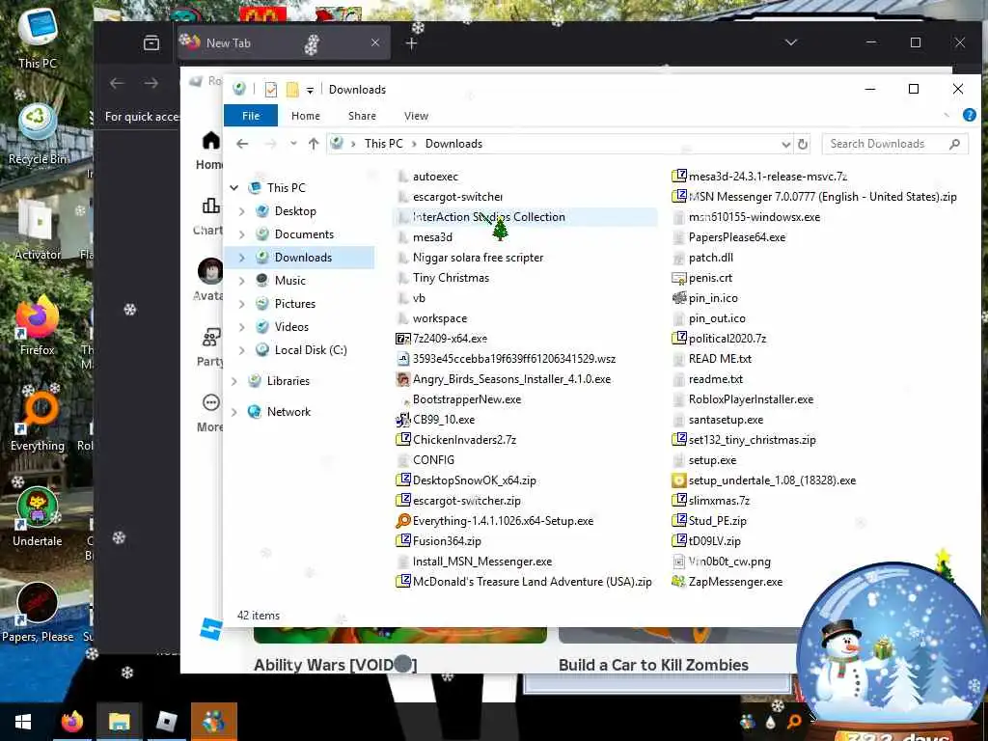Open the File menu in Explorer
The image size is (988, 741).
251,116
